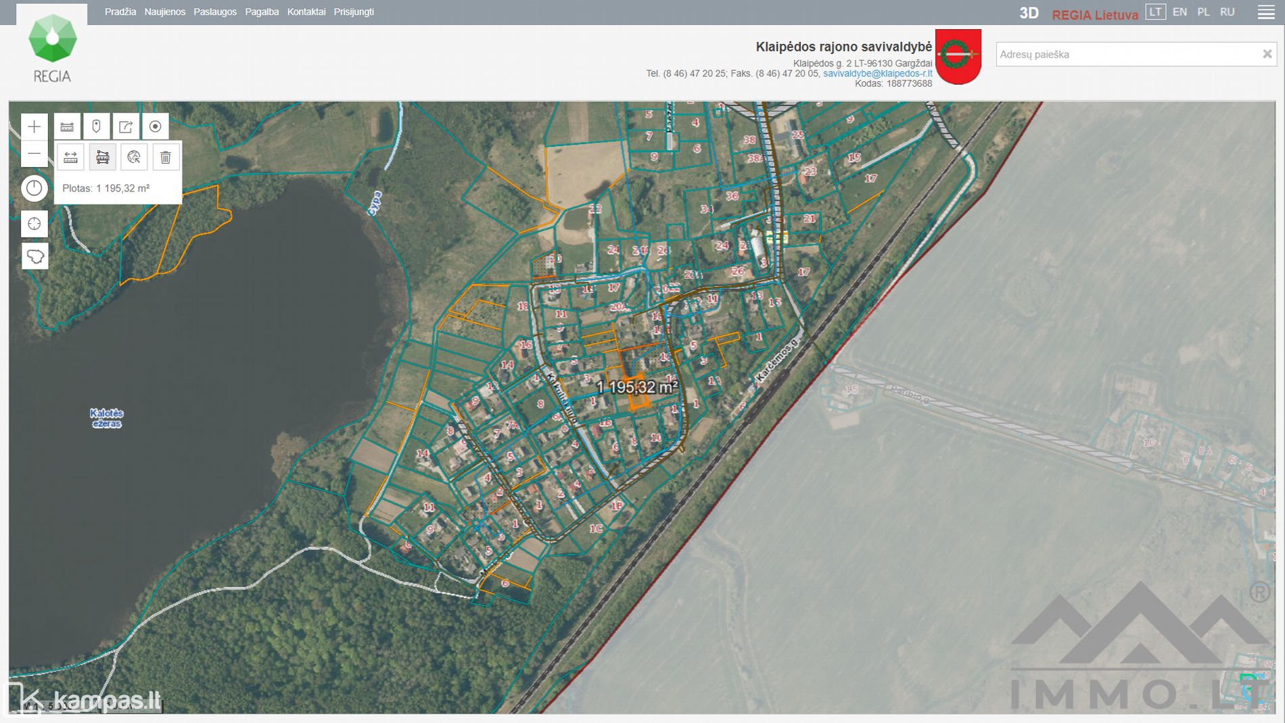Screen dimensions: 1285x723
Task: Click the share map icon
Action: point(126,126)
